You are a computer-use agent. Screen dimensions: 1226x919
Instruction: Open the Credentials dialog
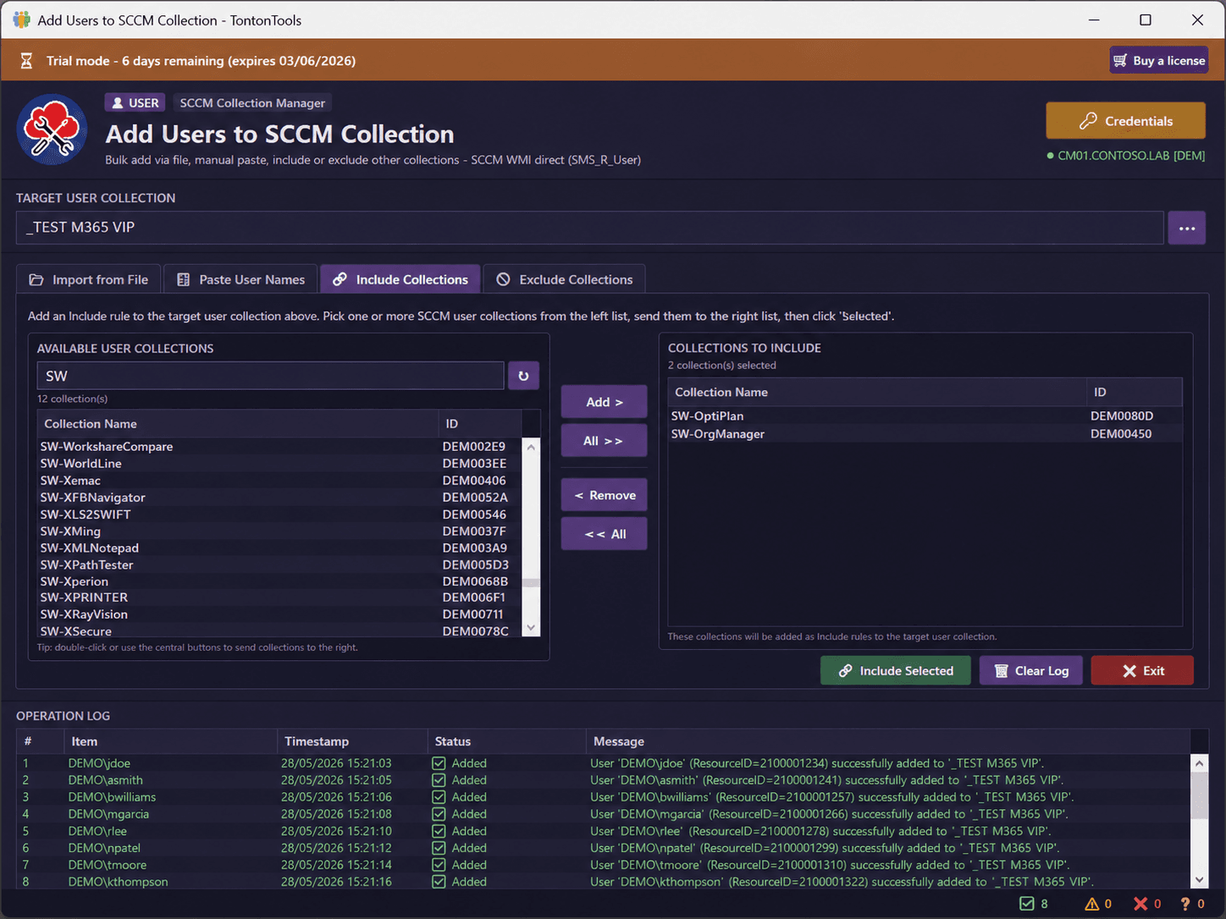click(x=1126, y=121)
